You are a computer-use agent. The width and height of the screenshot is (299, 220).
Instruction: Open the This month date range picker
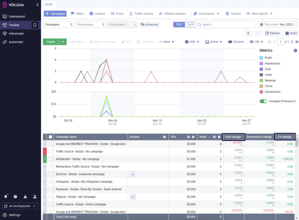pos(277,25)
